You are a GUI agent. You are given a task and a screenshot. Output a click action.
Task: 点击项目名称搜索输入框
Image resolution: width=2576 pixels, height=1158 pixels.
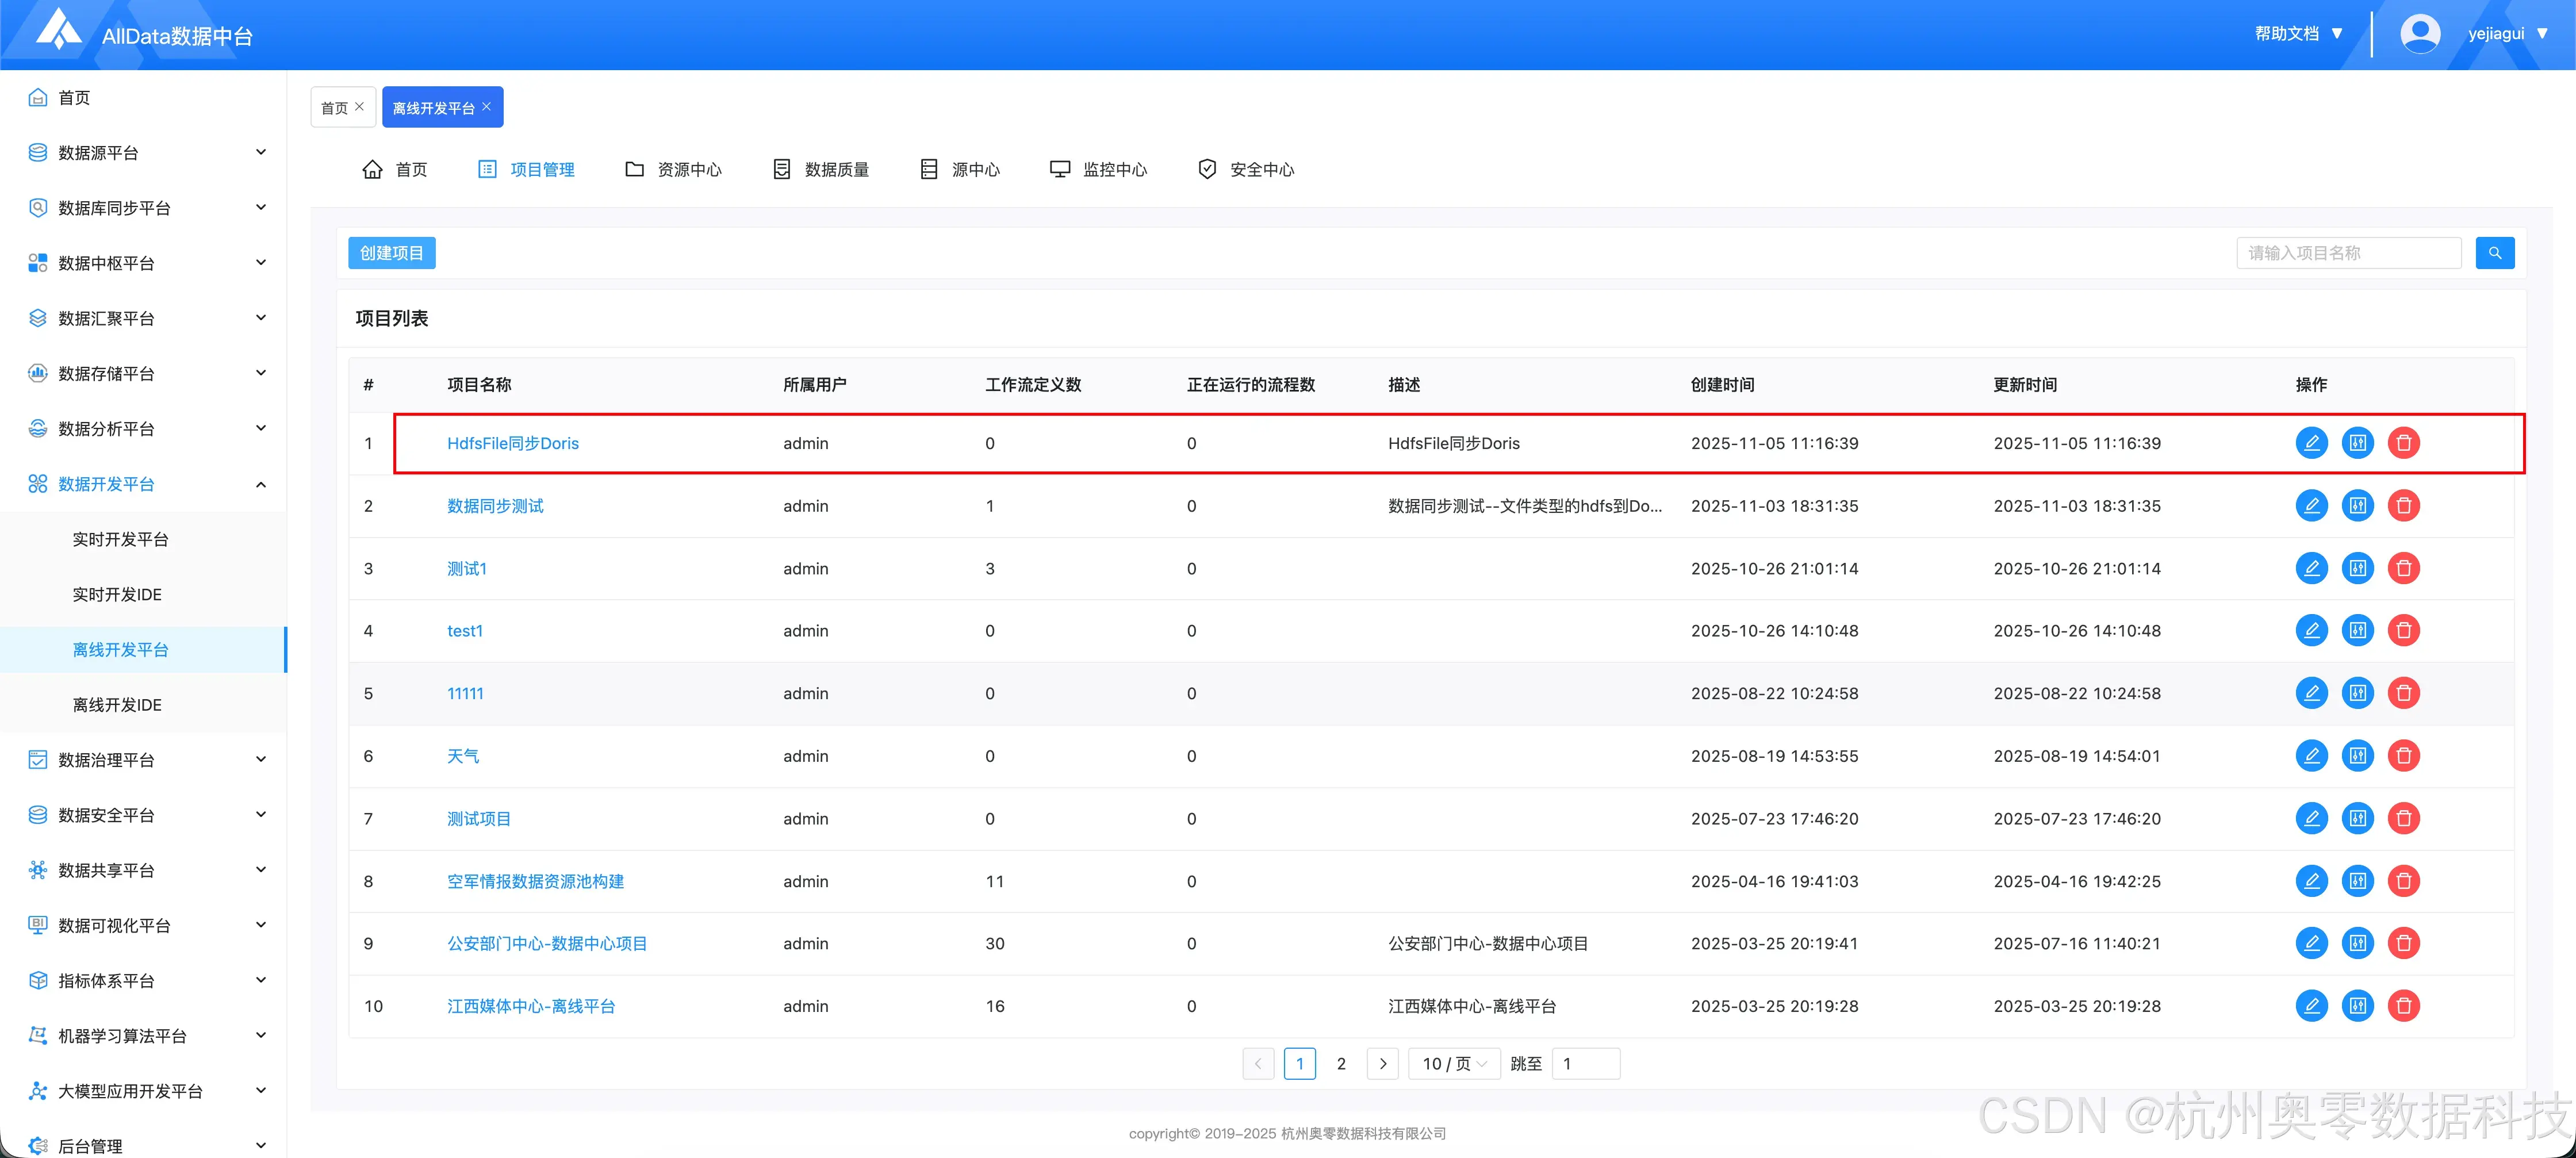click(x=2348, y=252)
